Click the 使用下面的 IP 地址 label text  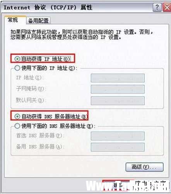[x=49, y=68]
